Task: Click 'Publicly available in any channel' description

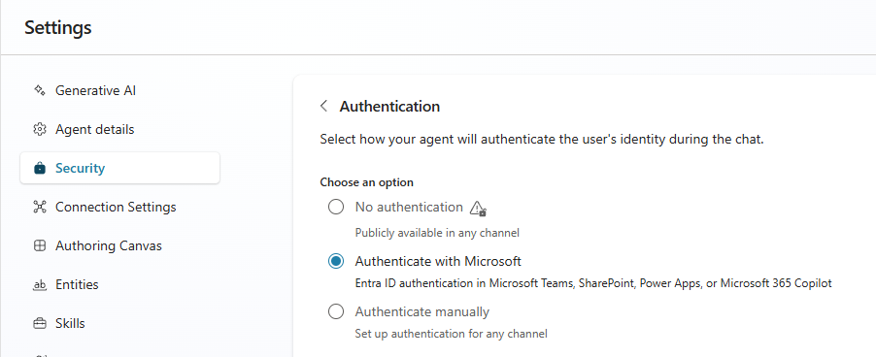Action: pyautogui.click(x=437, y=233)
